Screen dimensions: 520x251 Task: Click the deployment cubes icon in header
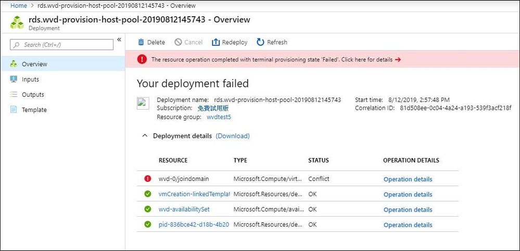point(17,22)
